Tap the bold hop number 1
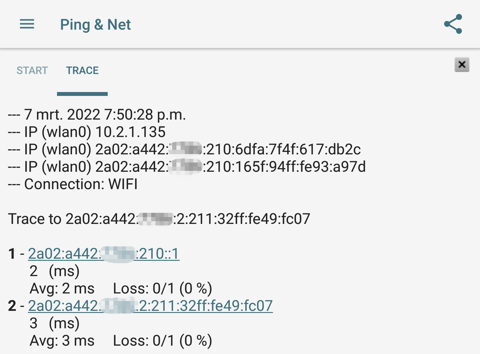The height and width of the screenshot is (354, 480). tap(12, 254)
